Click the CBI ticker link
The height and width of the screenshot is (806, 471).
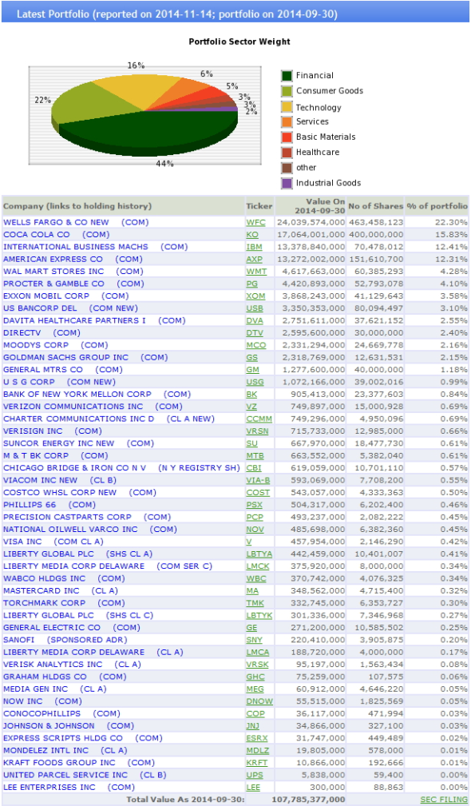[253, 468]
